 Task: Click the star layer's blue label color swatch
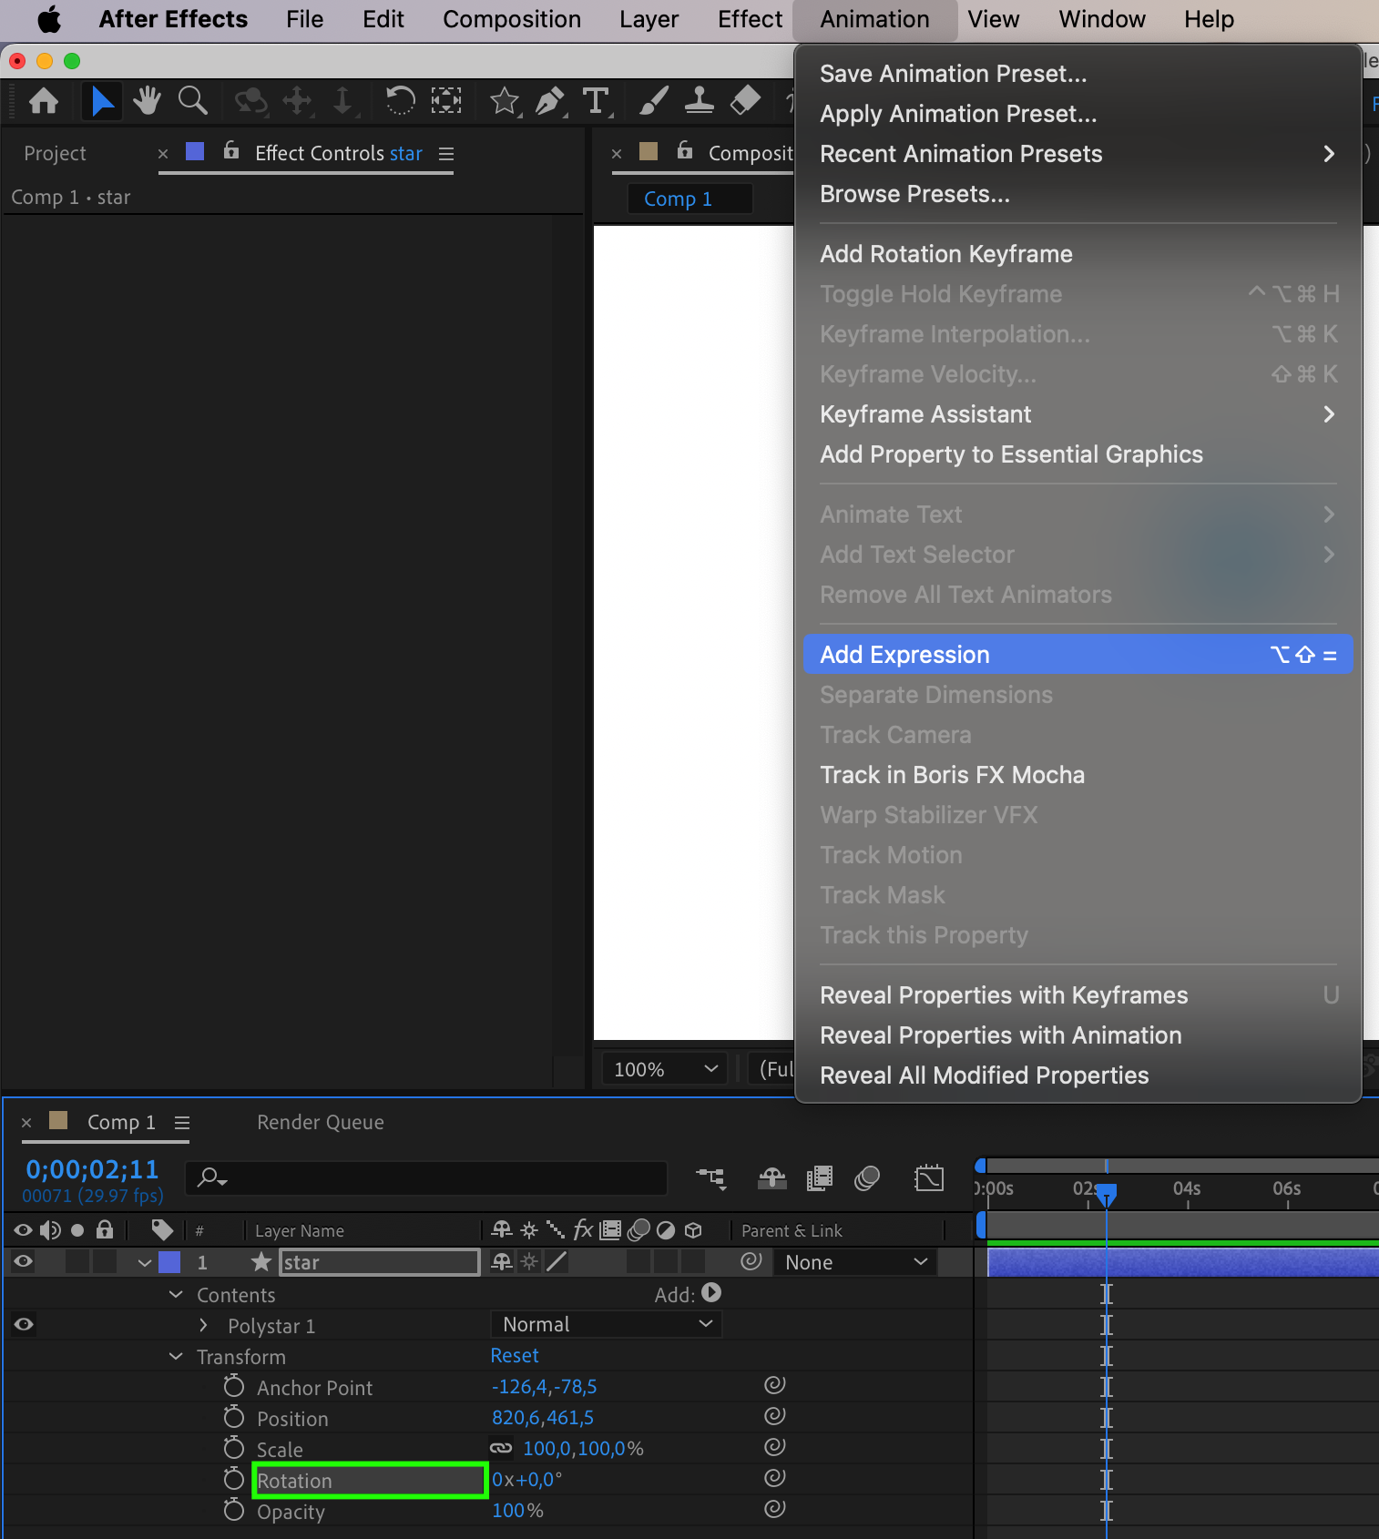tap(169, 1262)
